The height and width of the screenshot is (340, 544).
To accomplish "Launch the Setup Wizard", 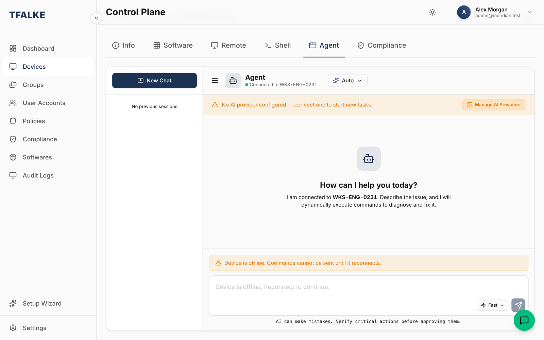I will click(x=48, y=303).
